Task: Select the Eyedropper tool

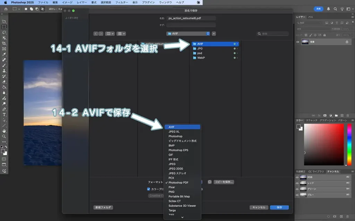Action: (x=4, y=54)
